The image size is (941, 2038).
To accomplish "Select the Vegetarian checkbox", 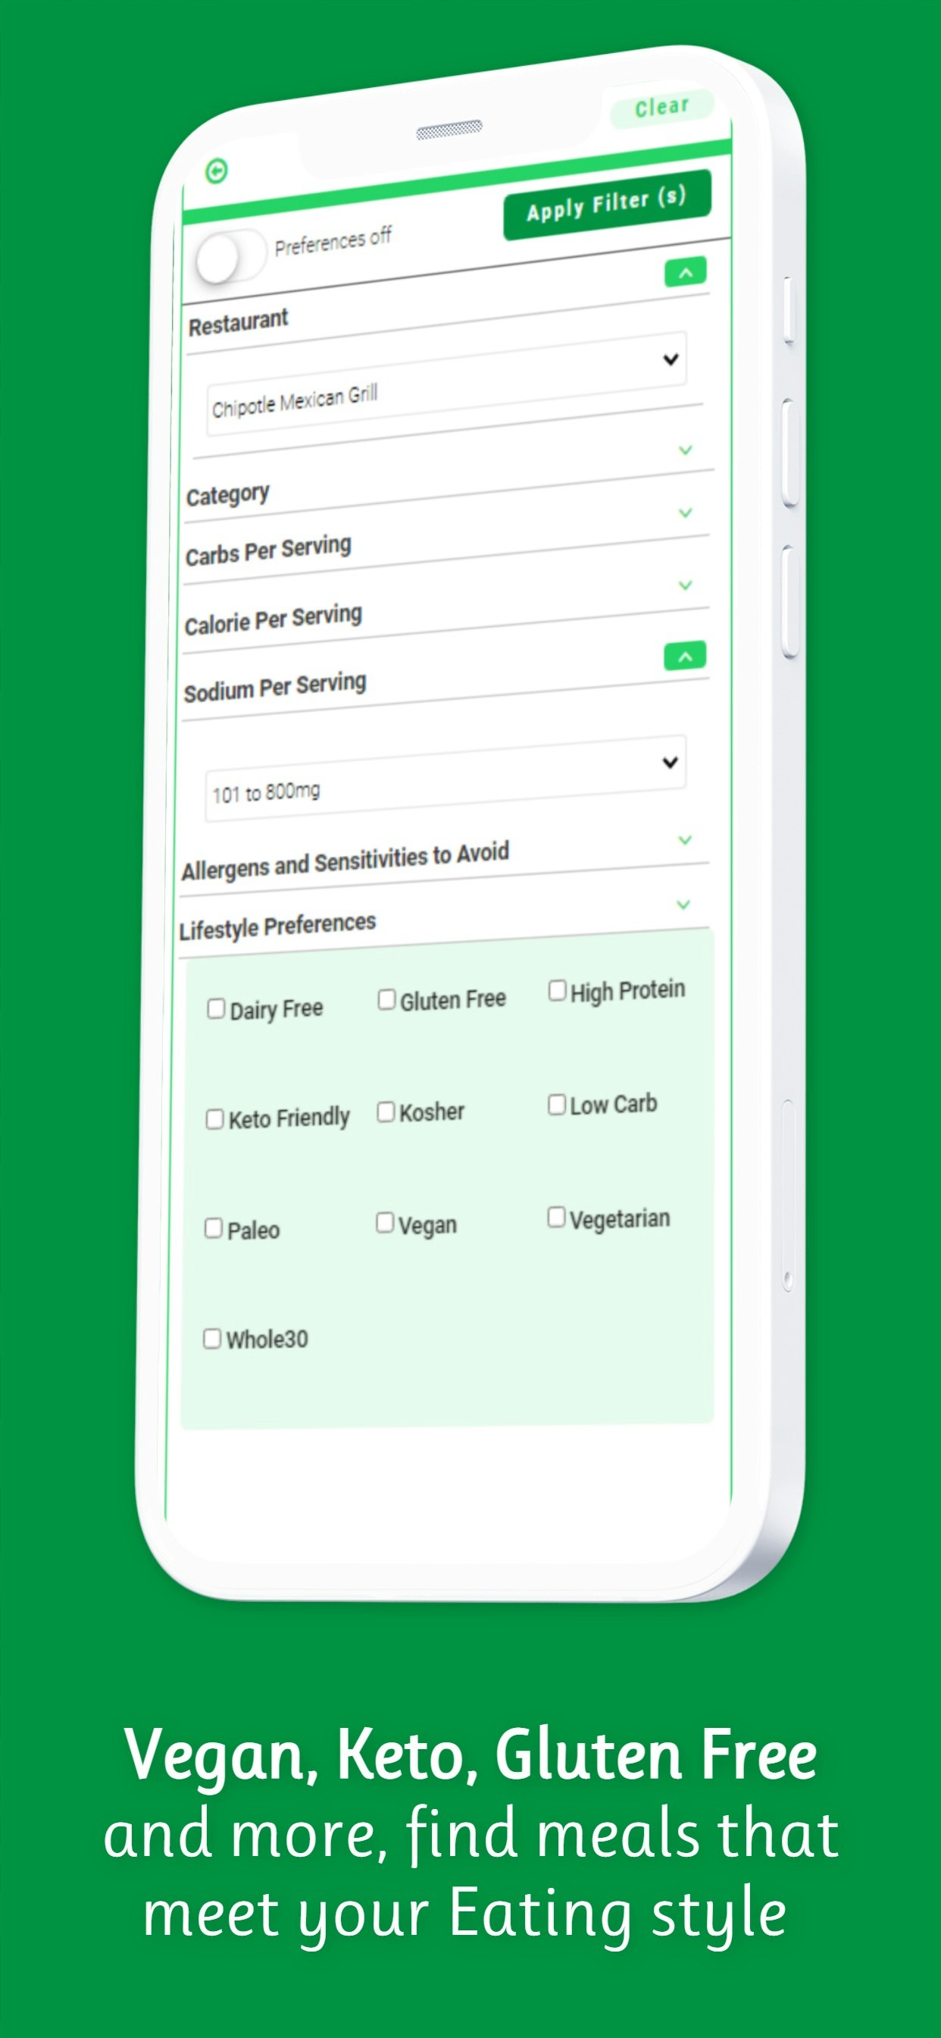I will pyautogui.click(x=557, y=1217).
